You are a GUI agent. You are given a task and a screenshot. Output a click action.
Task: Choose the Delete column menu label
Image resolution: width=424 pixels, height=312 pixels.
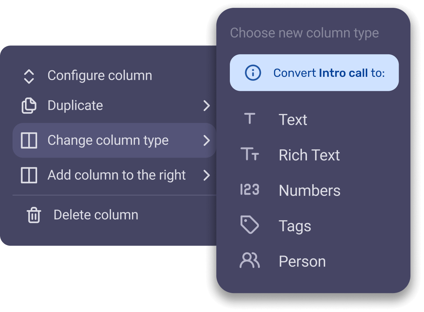pyautogui.click(x=96, y=215)
